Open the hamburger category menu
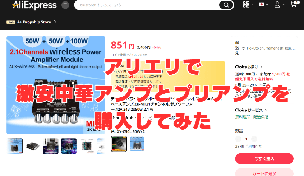 click(65, 5)
